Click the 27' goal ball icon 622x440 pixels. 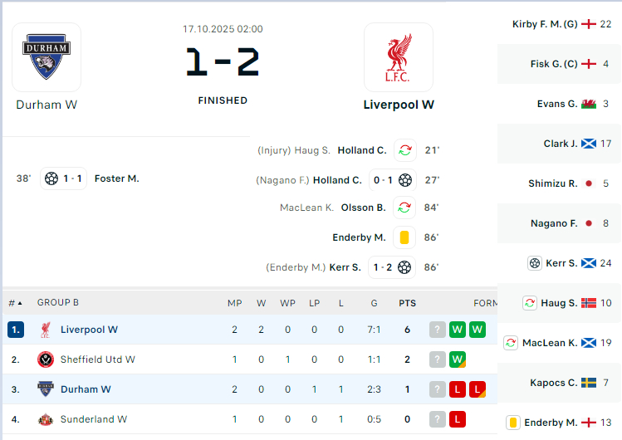[404, 179]
